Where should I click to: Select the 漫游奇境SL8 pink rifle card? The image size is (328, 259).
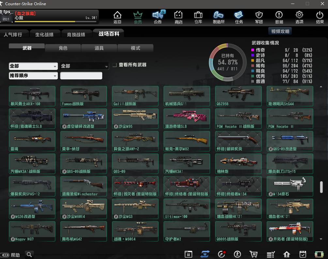(187, 119)
